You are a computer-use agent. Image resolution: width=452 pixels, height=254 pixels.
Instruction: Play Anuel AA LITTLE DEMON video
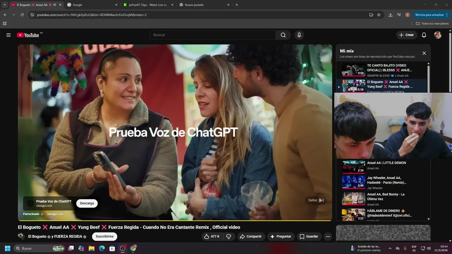point(382,167)
